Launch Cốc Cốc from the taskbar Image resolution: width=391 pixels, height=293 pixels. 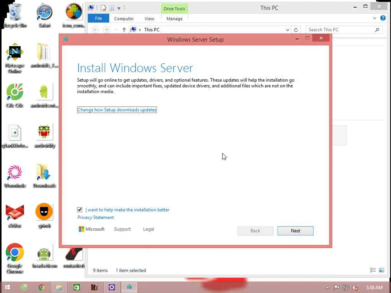point(24,287)
